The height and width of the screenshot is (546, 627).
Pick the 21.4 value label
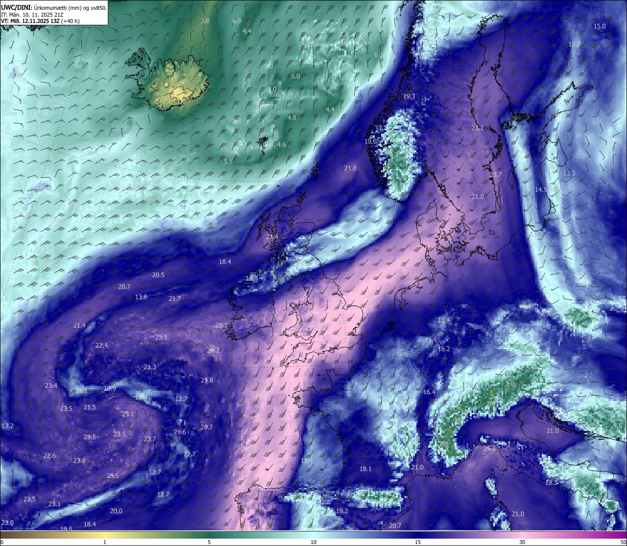79,326
